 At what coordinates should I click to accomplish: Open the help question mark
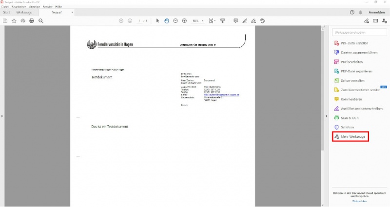click(352, 12)
